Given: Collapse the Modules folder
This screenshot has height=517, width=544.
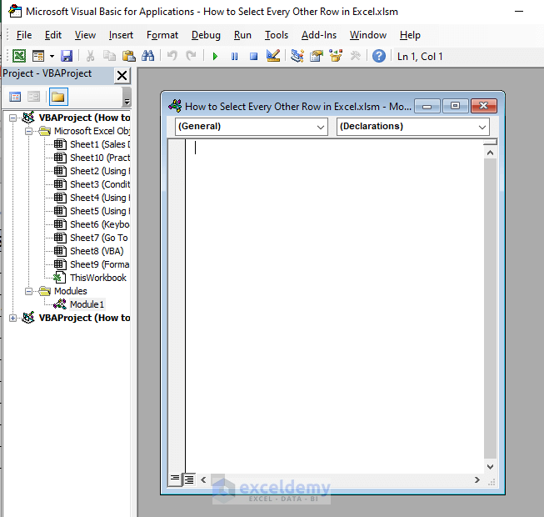Looking at the screenshot, I should pos(29,291).
